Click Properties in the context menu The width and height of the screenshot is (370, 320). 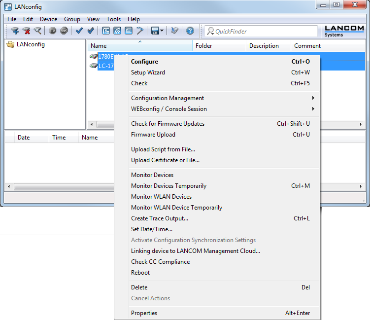144,313
